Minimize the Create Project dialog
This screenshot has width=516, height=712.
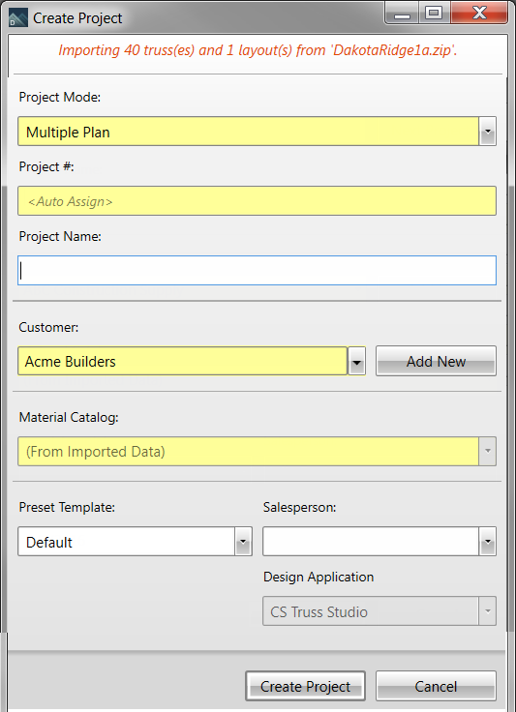402,14
